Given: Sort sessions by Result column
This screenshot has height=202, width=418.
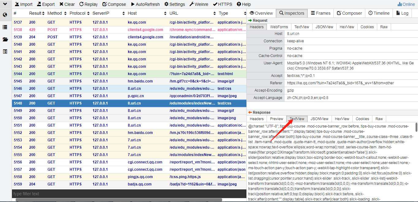Looking at the screenshot, I should (x=37, y=13).
